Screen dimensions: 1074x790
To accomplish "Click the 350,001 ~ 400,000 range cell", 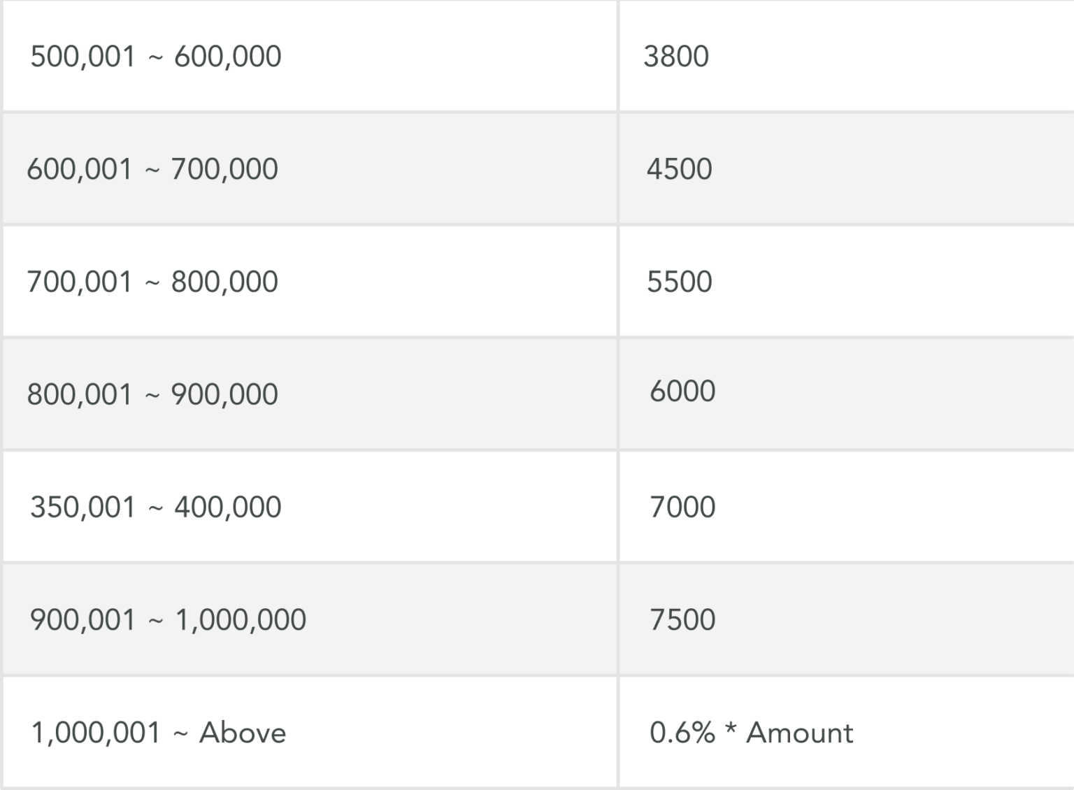I will point(155,507).
